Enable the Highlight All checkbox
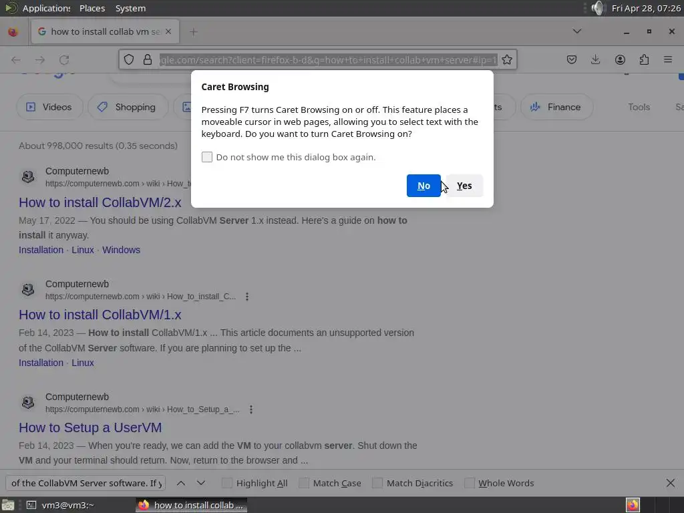This screenshot has width=684, height=513. point(227,483)
